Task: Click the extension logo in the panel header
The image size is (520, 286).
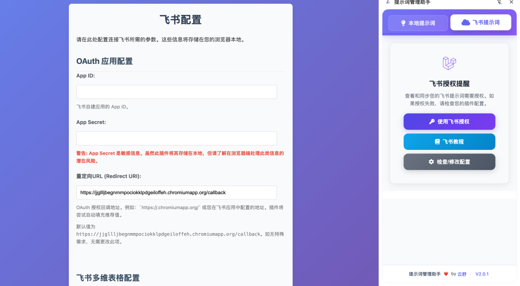Action: click(388, 2)
